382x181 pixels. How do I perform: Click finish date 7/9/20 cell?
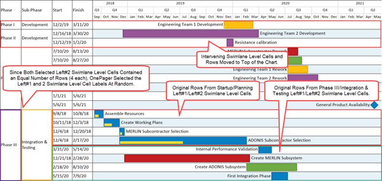tap(82, 176)
